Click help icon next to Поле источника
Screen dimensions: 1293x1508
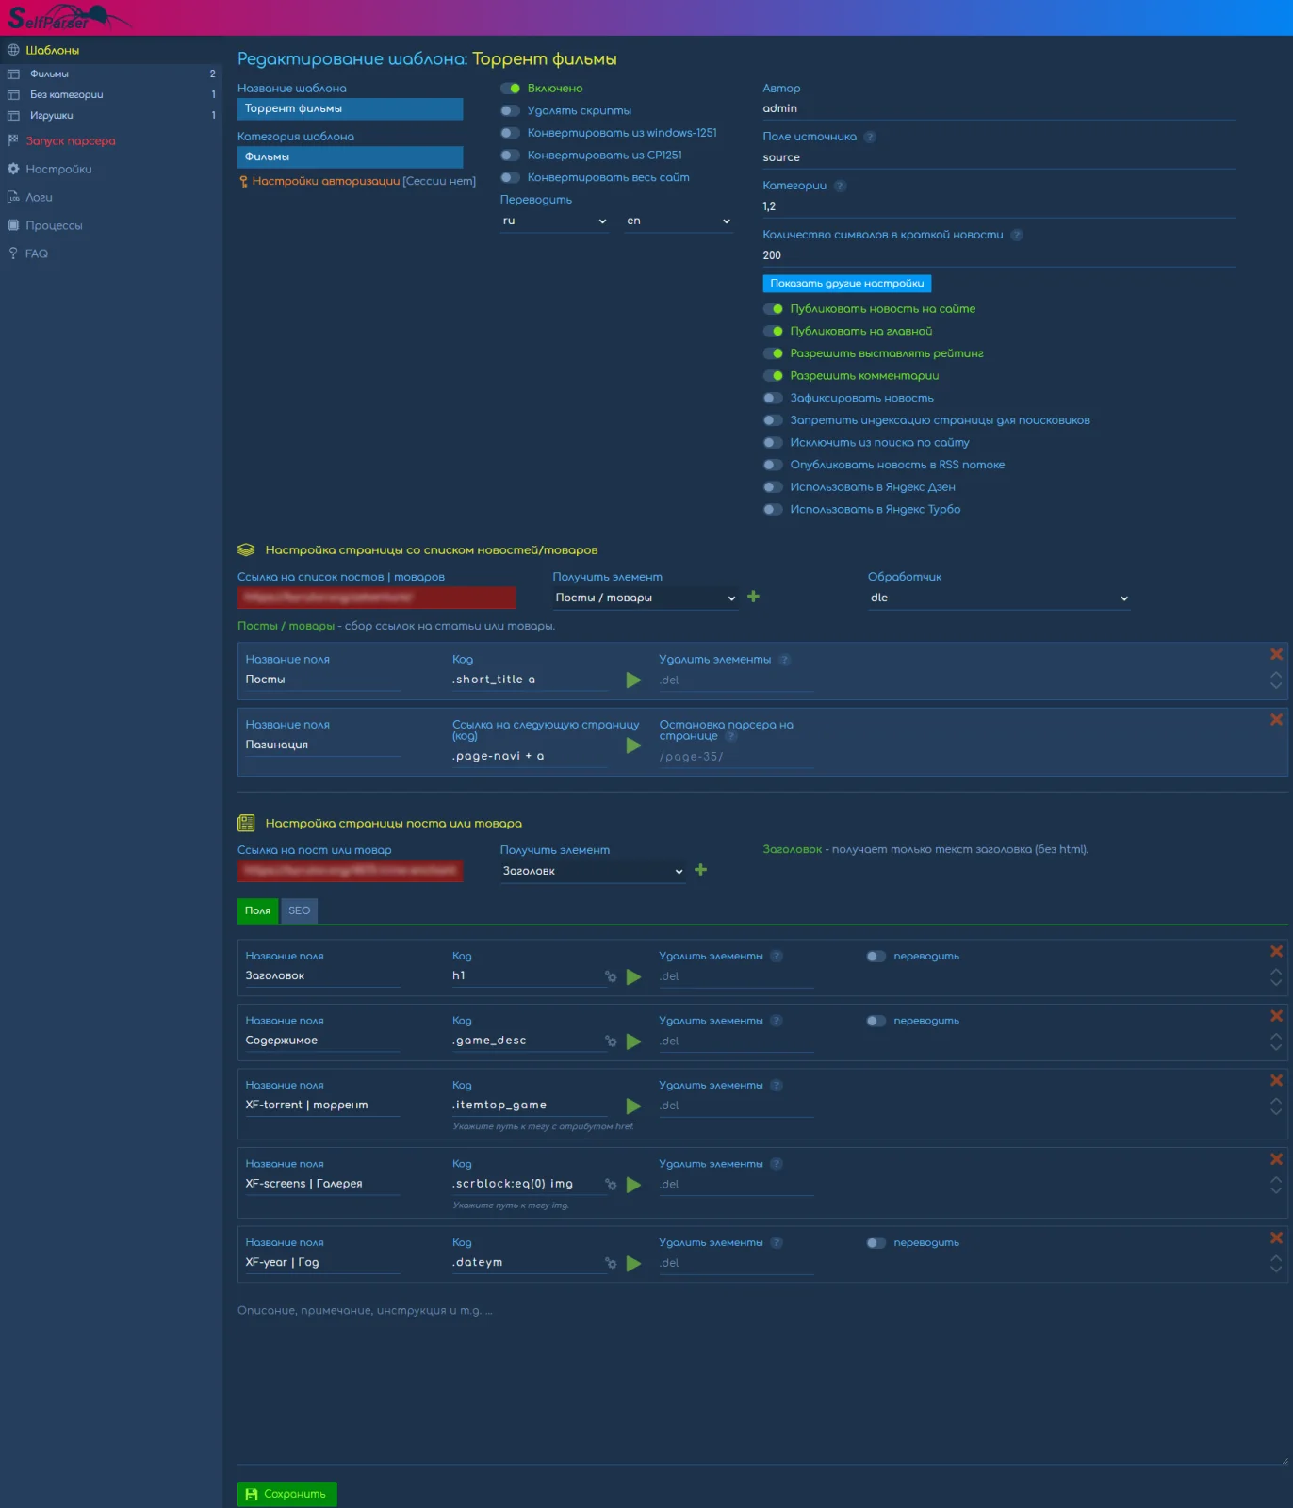(870, 138)
